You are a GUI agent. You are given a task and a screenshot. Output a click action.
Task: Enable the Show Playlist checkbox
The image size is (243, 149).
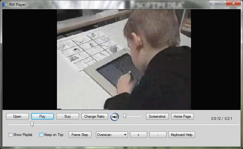pyautogui.click(x=11, y=134)
